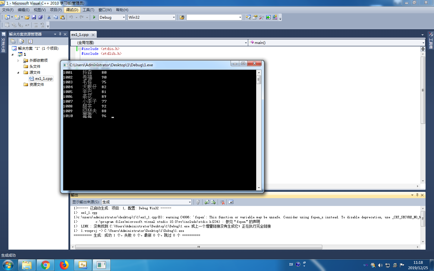Open the 文档大纲 side tab
Image resolution: width=434 pixels, height=271 pixels.
[x=3, y=42]
